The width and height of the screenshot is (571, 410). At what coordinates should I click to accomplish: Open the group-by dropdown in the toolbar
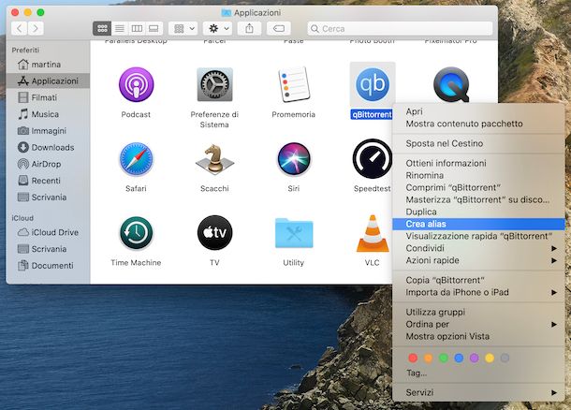tap(183, 28)
